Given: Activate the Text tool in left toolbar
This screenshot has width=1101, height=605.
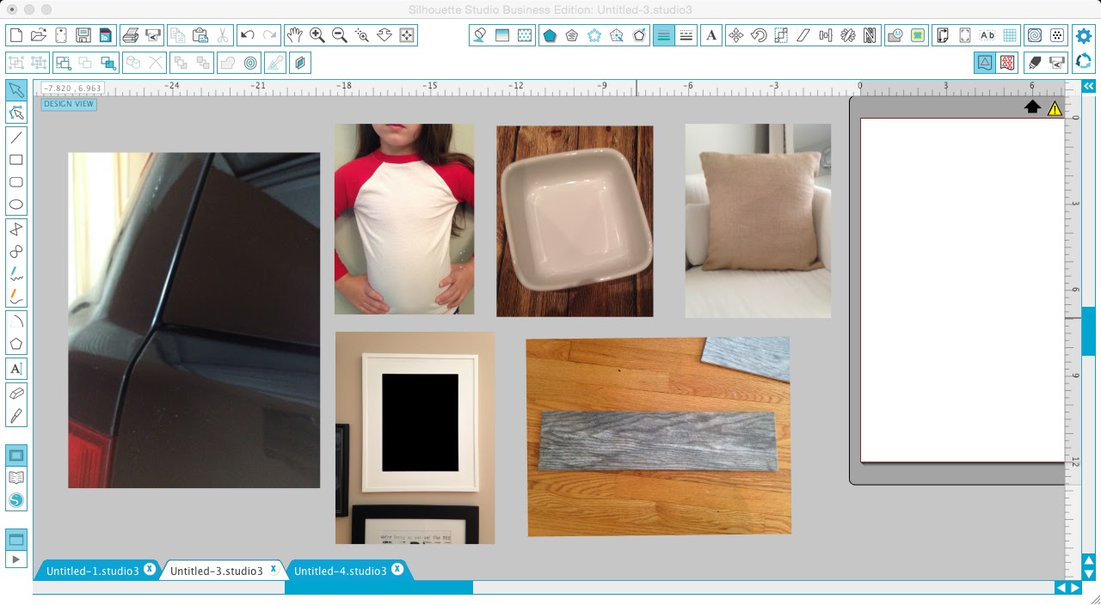Looking at the screenshot, I should click(15, 369).
